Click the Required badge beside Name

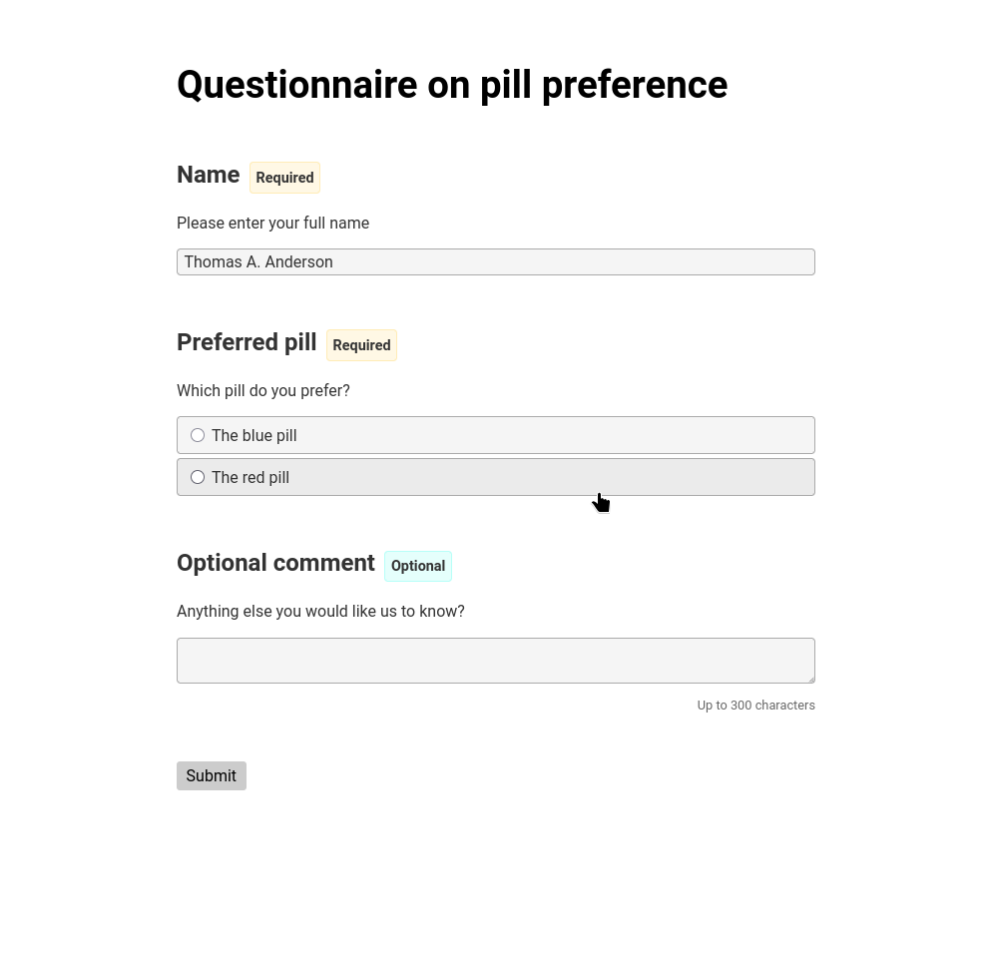coord(284,178)
